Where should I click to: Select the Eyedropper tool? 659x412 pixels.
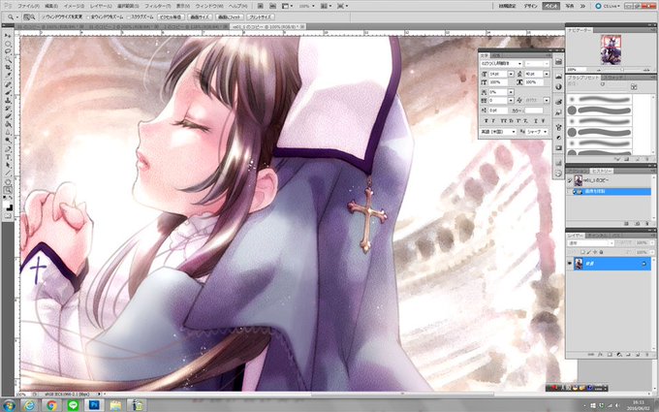8,76
